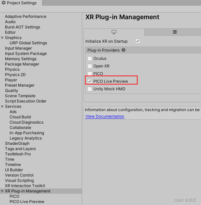Open ShaderGraph settings
The width and height of the screenshot is (201, 205).
click(17, 143)
